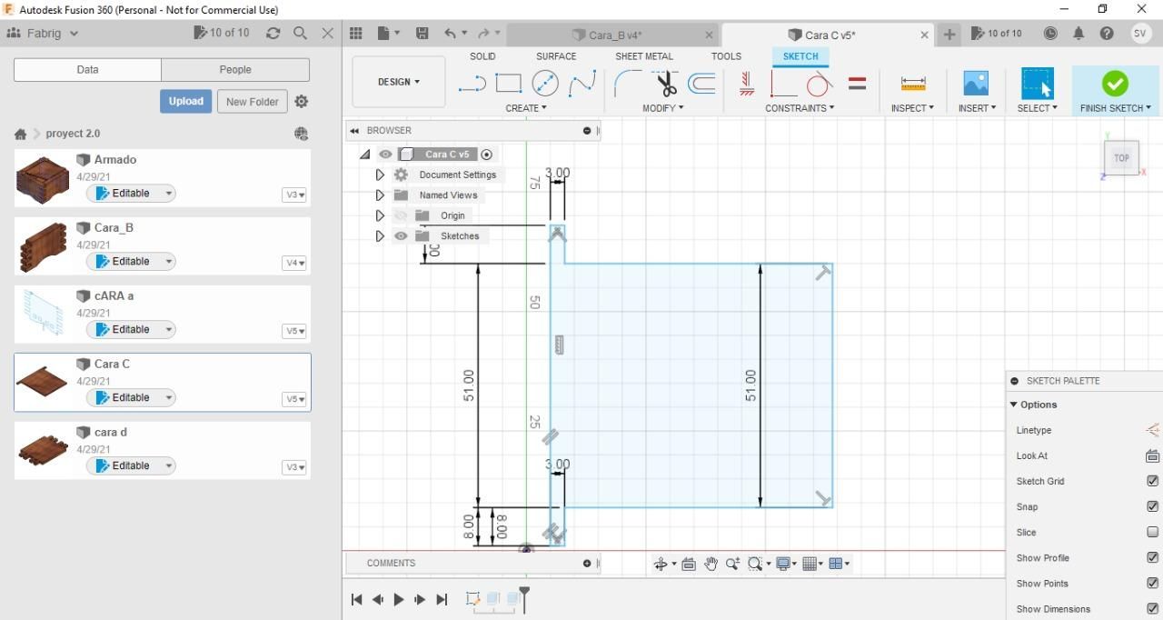Click the Insert Image icon
The image size is (1163, 620).
(x=976, y=84)
